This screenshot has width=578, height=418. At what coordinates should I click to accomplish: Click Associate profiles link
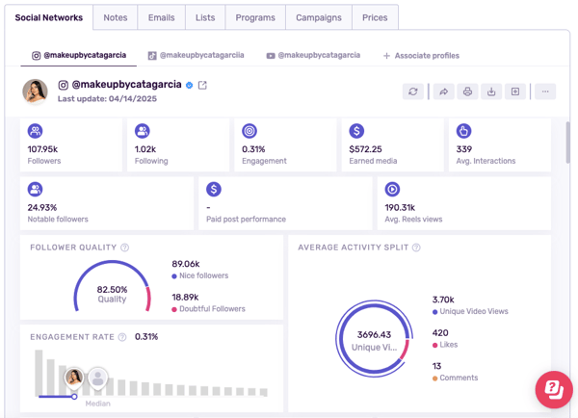click(x=421, y=56)
